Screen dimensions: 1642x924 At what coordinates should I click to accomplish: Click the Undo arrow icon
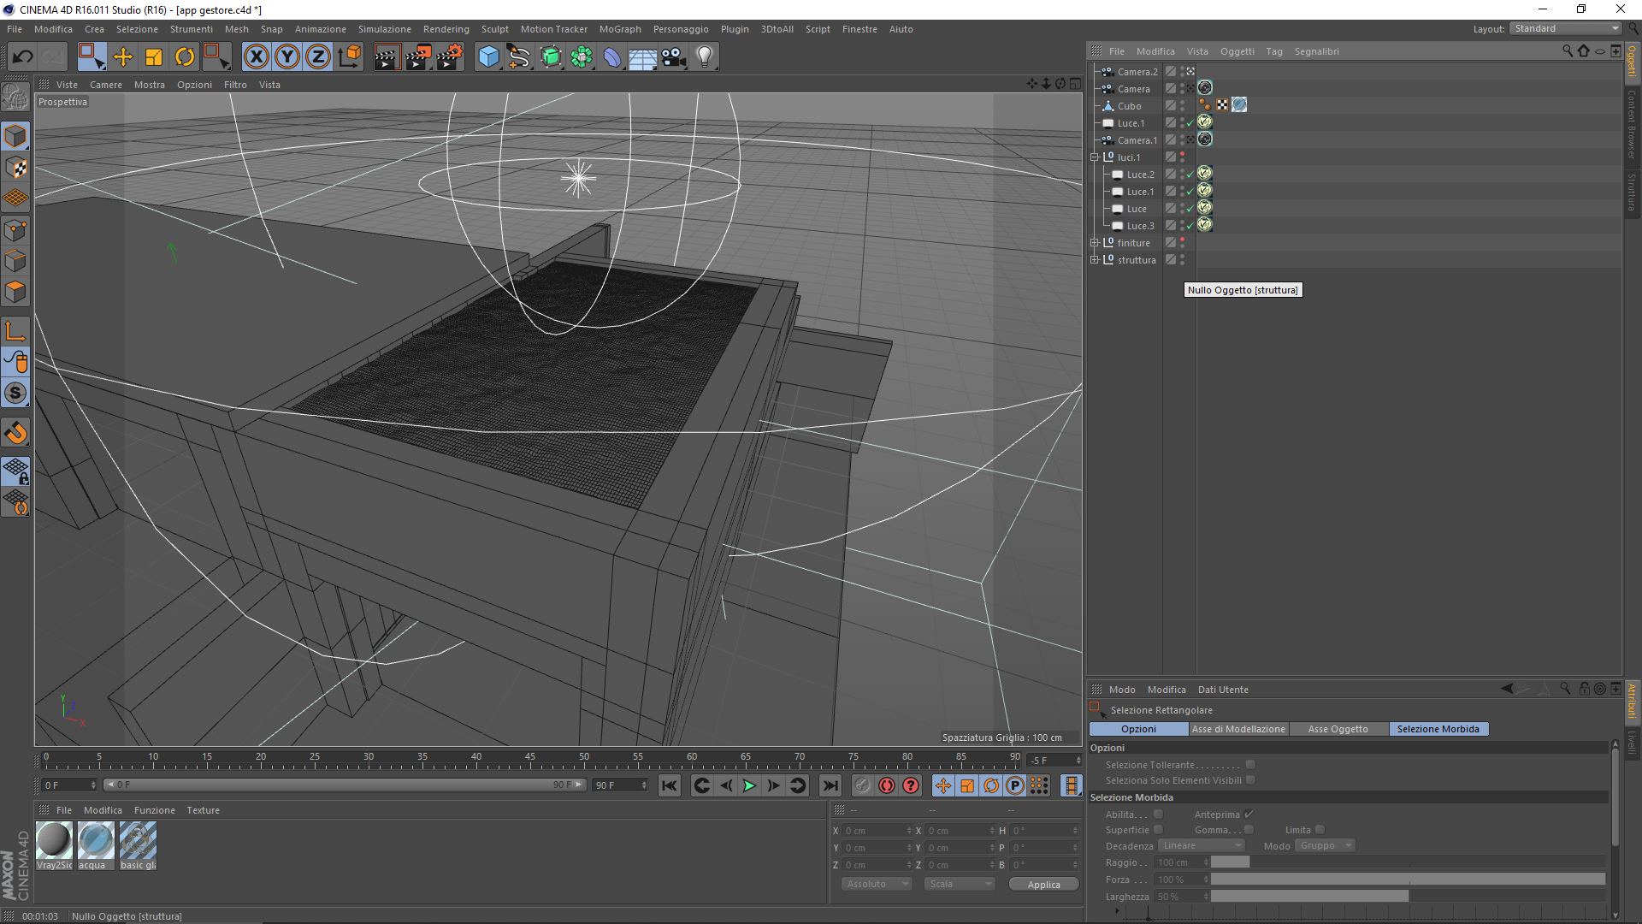click(x=22, y=57)
